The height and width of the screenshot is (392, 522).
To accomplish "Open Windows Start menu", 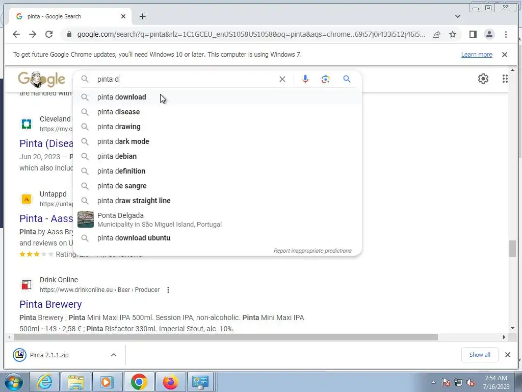I will coord(13,382).
